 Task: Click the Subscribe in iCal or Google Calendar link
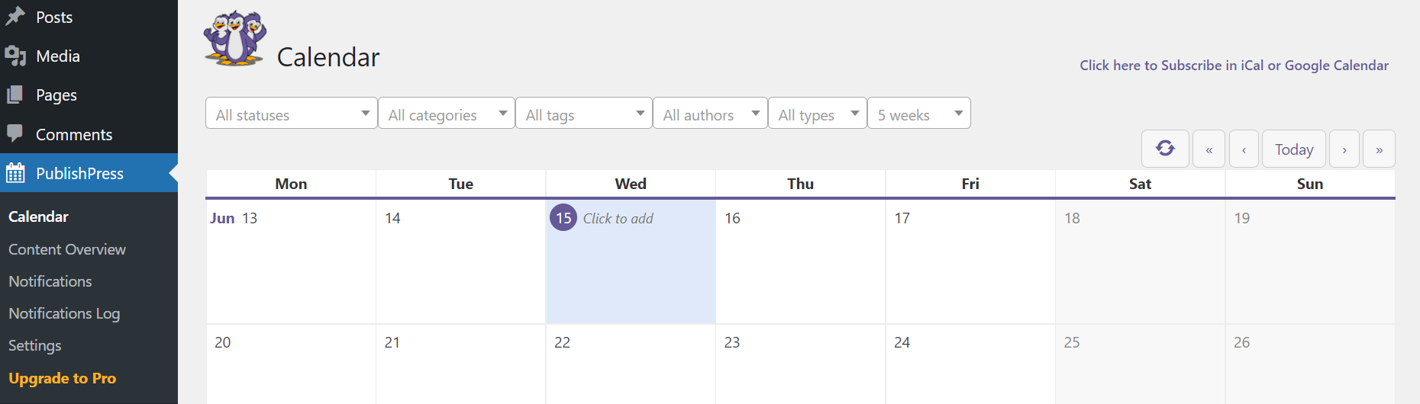pos(1234,66)
